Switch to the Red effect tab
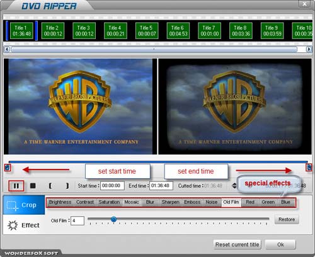Image resolution: width=315 pixels, height=257 pixels. pyautogui.click(x=250, y=202)
